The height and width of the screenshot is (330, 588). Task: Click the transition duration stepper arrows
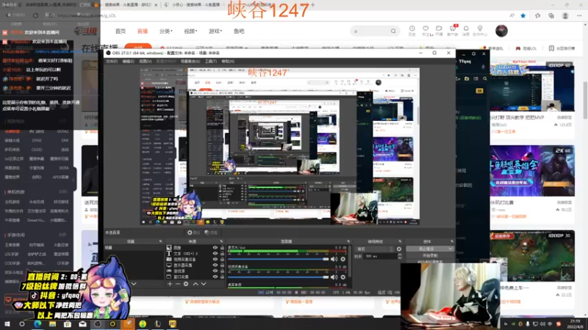(x=400, y=256)
